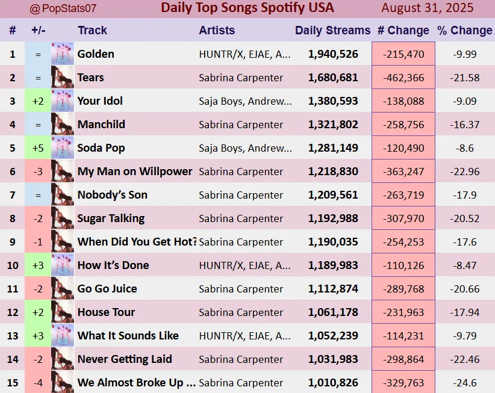The image size is (495, 393).
Task: Click the # Change column header
Action: [403, 30]
